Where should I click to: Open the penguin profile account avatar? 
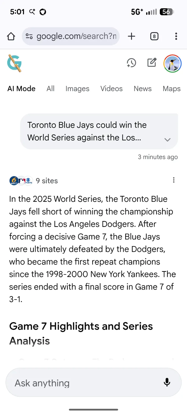172,64
